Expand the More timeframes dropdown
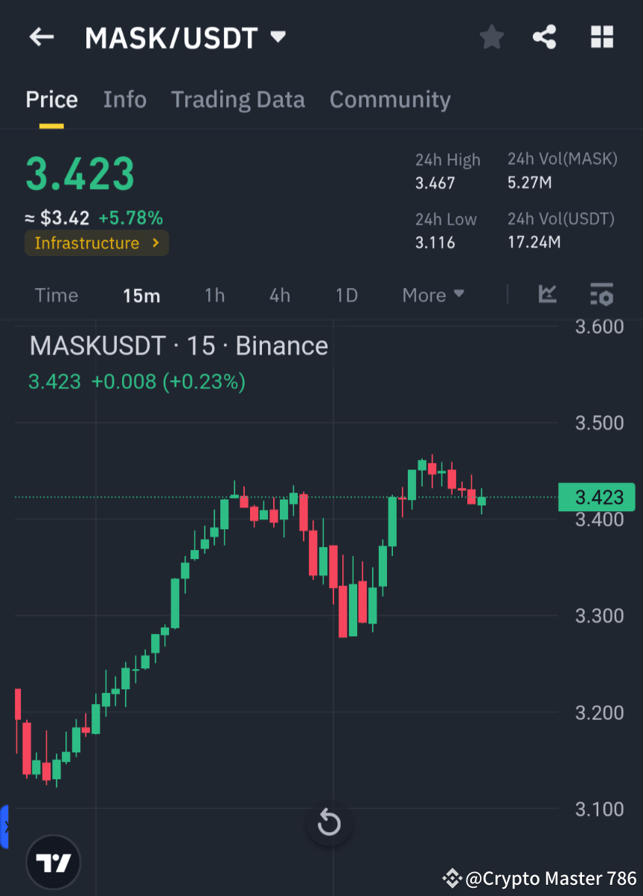The width and height of the screenshot is (643, 896). pos(432,295)
